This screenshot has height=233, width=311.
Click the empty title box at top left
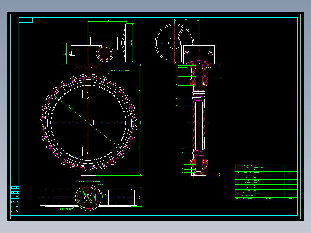(x=26, y=20)
